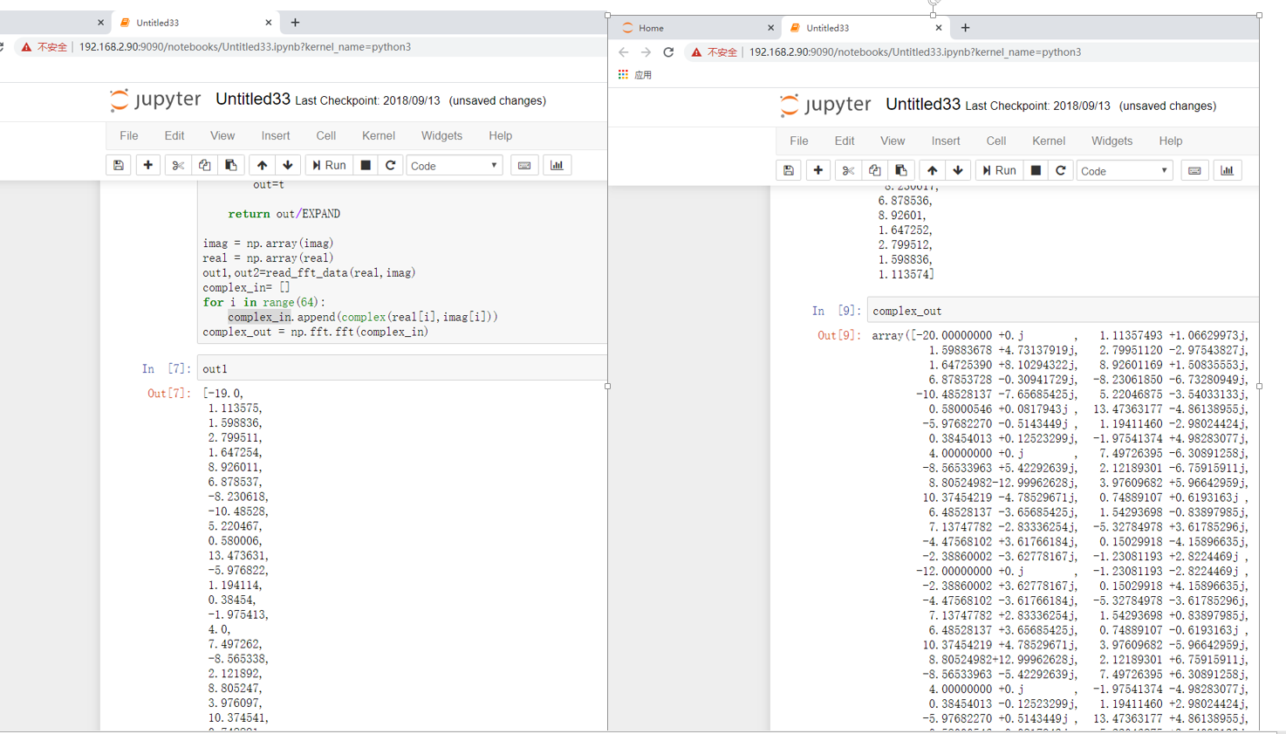Open command palette in left window
The image size is (1286, 734).
pyautogui.click(x=524, y=165)
